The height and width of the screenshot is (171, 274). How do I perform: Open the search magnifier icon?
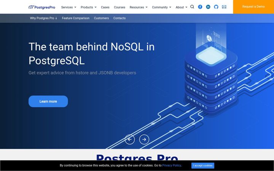pos(192,7)
